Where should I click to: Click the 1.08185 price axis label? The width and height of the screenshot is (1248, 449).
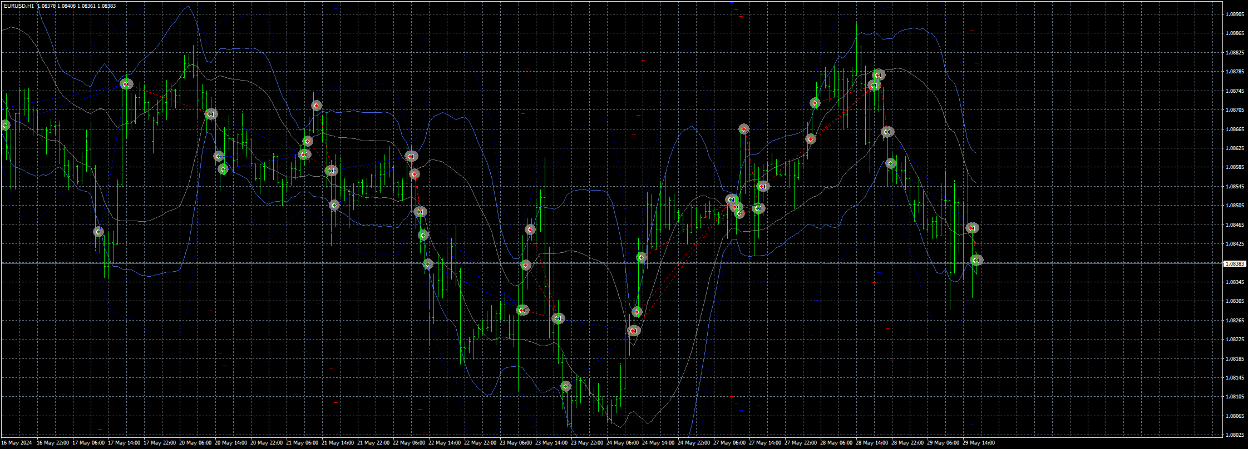click(x=1235, y=359)
